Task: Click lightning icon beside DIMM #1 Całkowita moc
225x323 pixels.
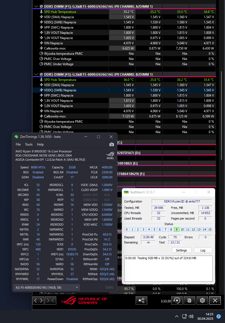Action: tap(41, 48)
